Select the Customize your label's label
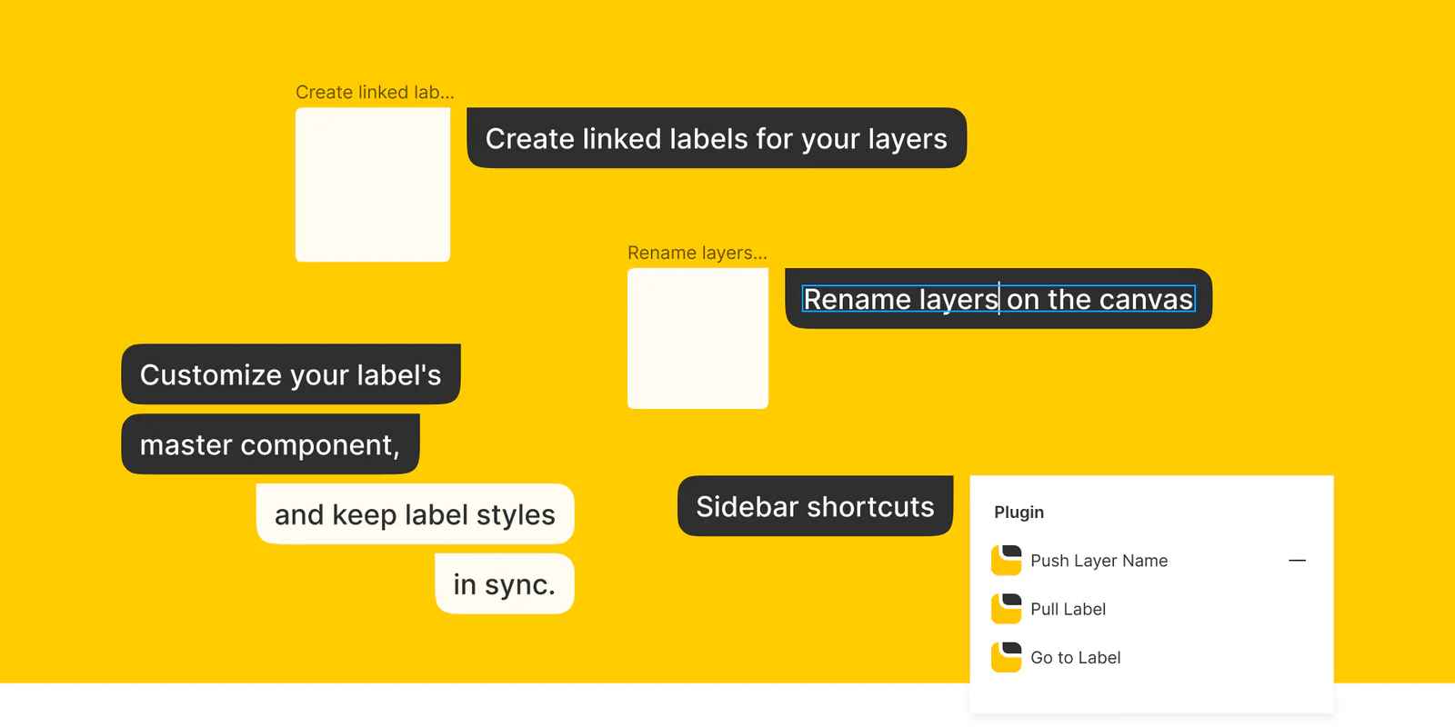Screen dimensions: 1455x727 click(x=291, y=374)
